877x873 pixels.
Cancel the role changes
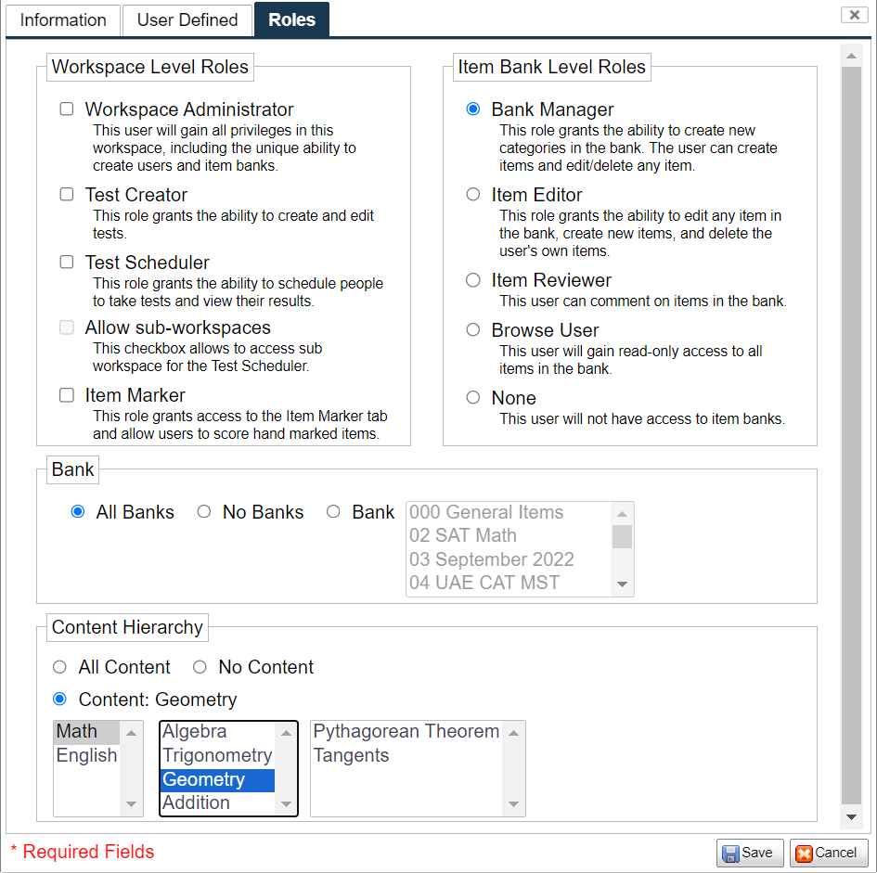(x=829, y=853)
